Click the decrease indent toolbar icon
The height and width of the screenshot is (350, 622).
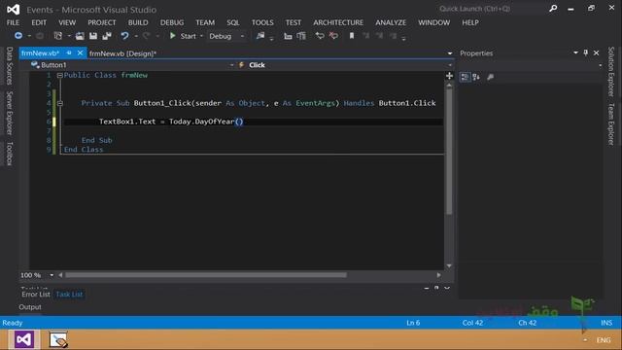coord(288,36)
